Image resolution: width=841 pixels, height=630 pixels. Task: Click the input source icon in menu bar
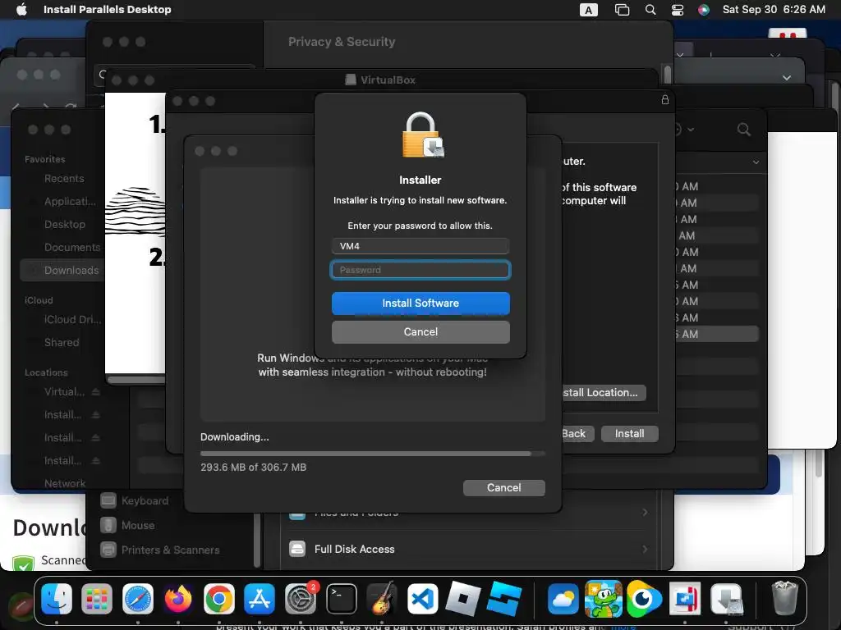588,10
